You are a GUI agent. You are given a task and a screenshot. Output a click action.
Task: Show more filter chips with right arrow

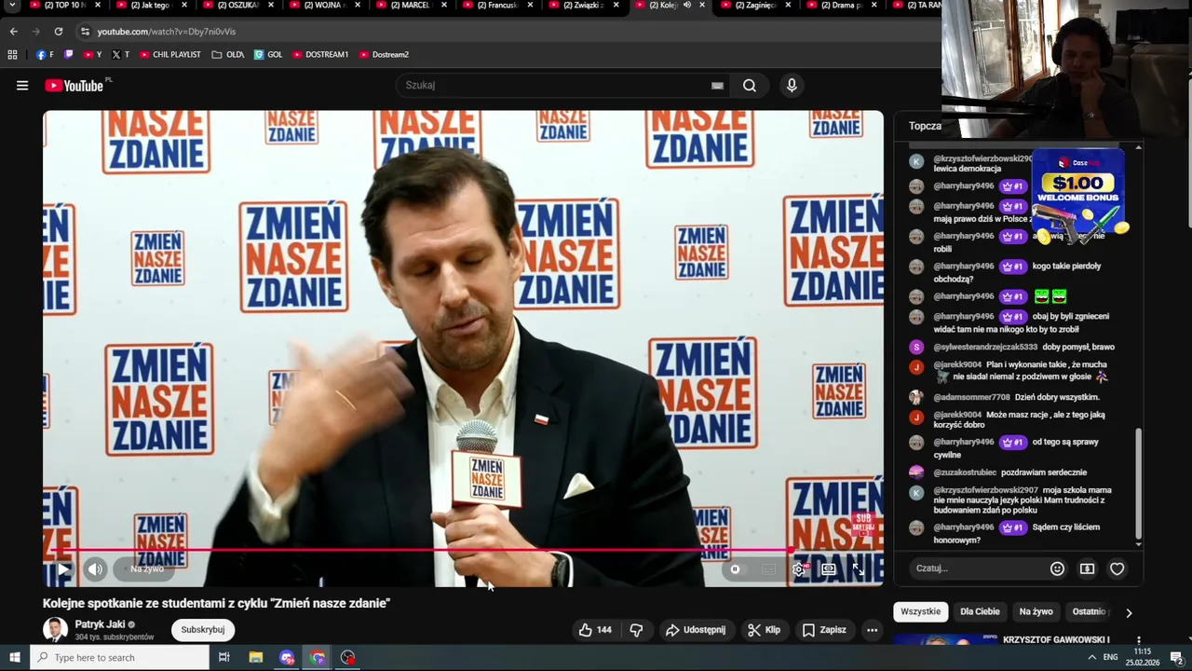coord(1129,612)
